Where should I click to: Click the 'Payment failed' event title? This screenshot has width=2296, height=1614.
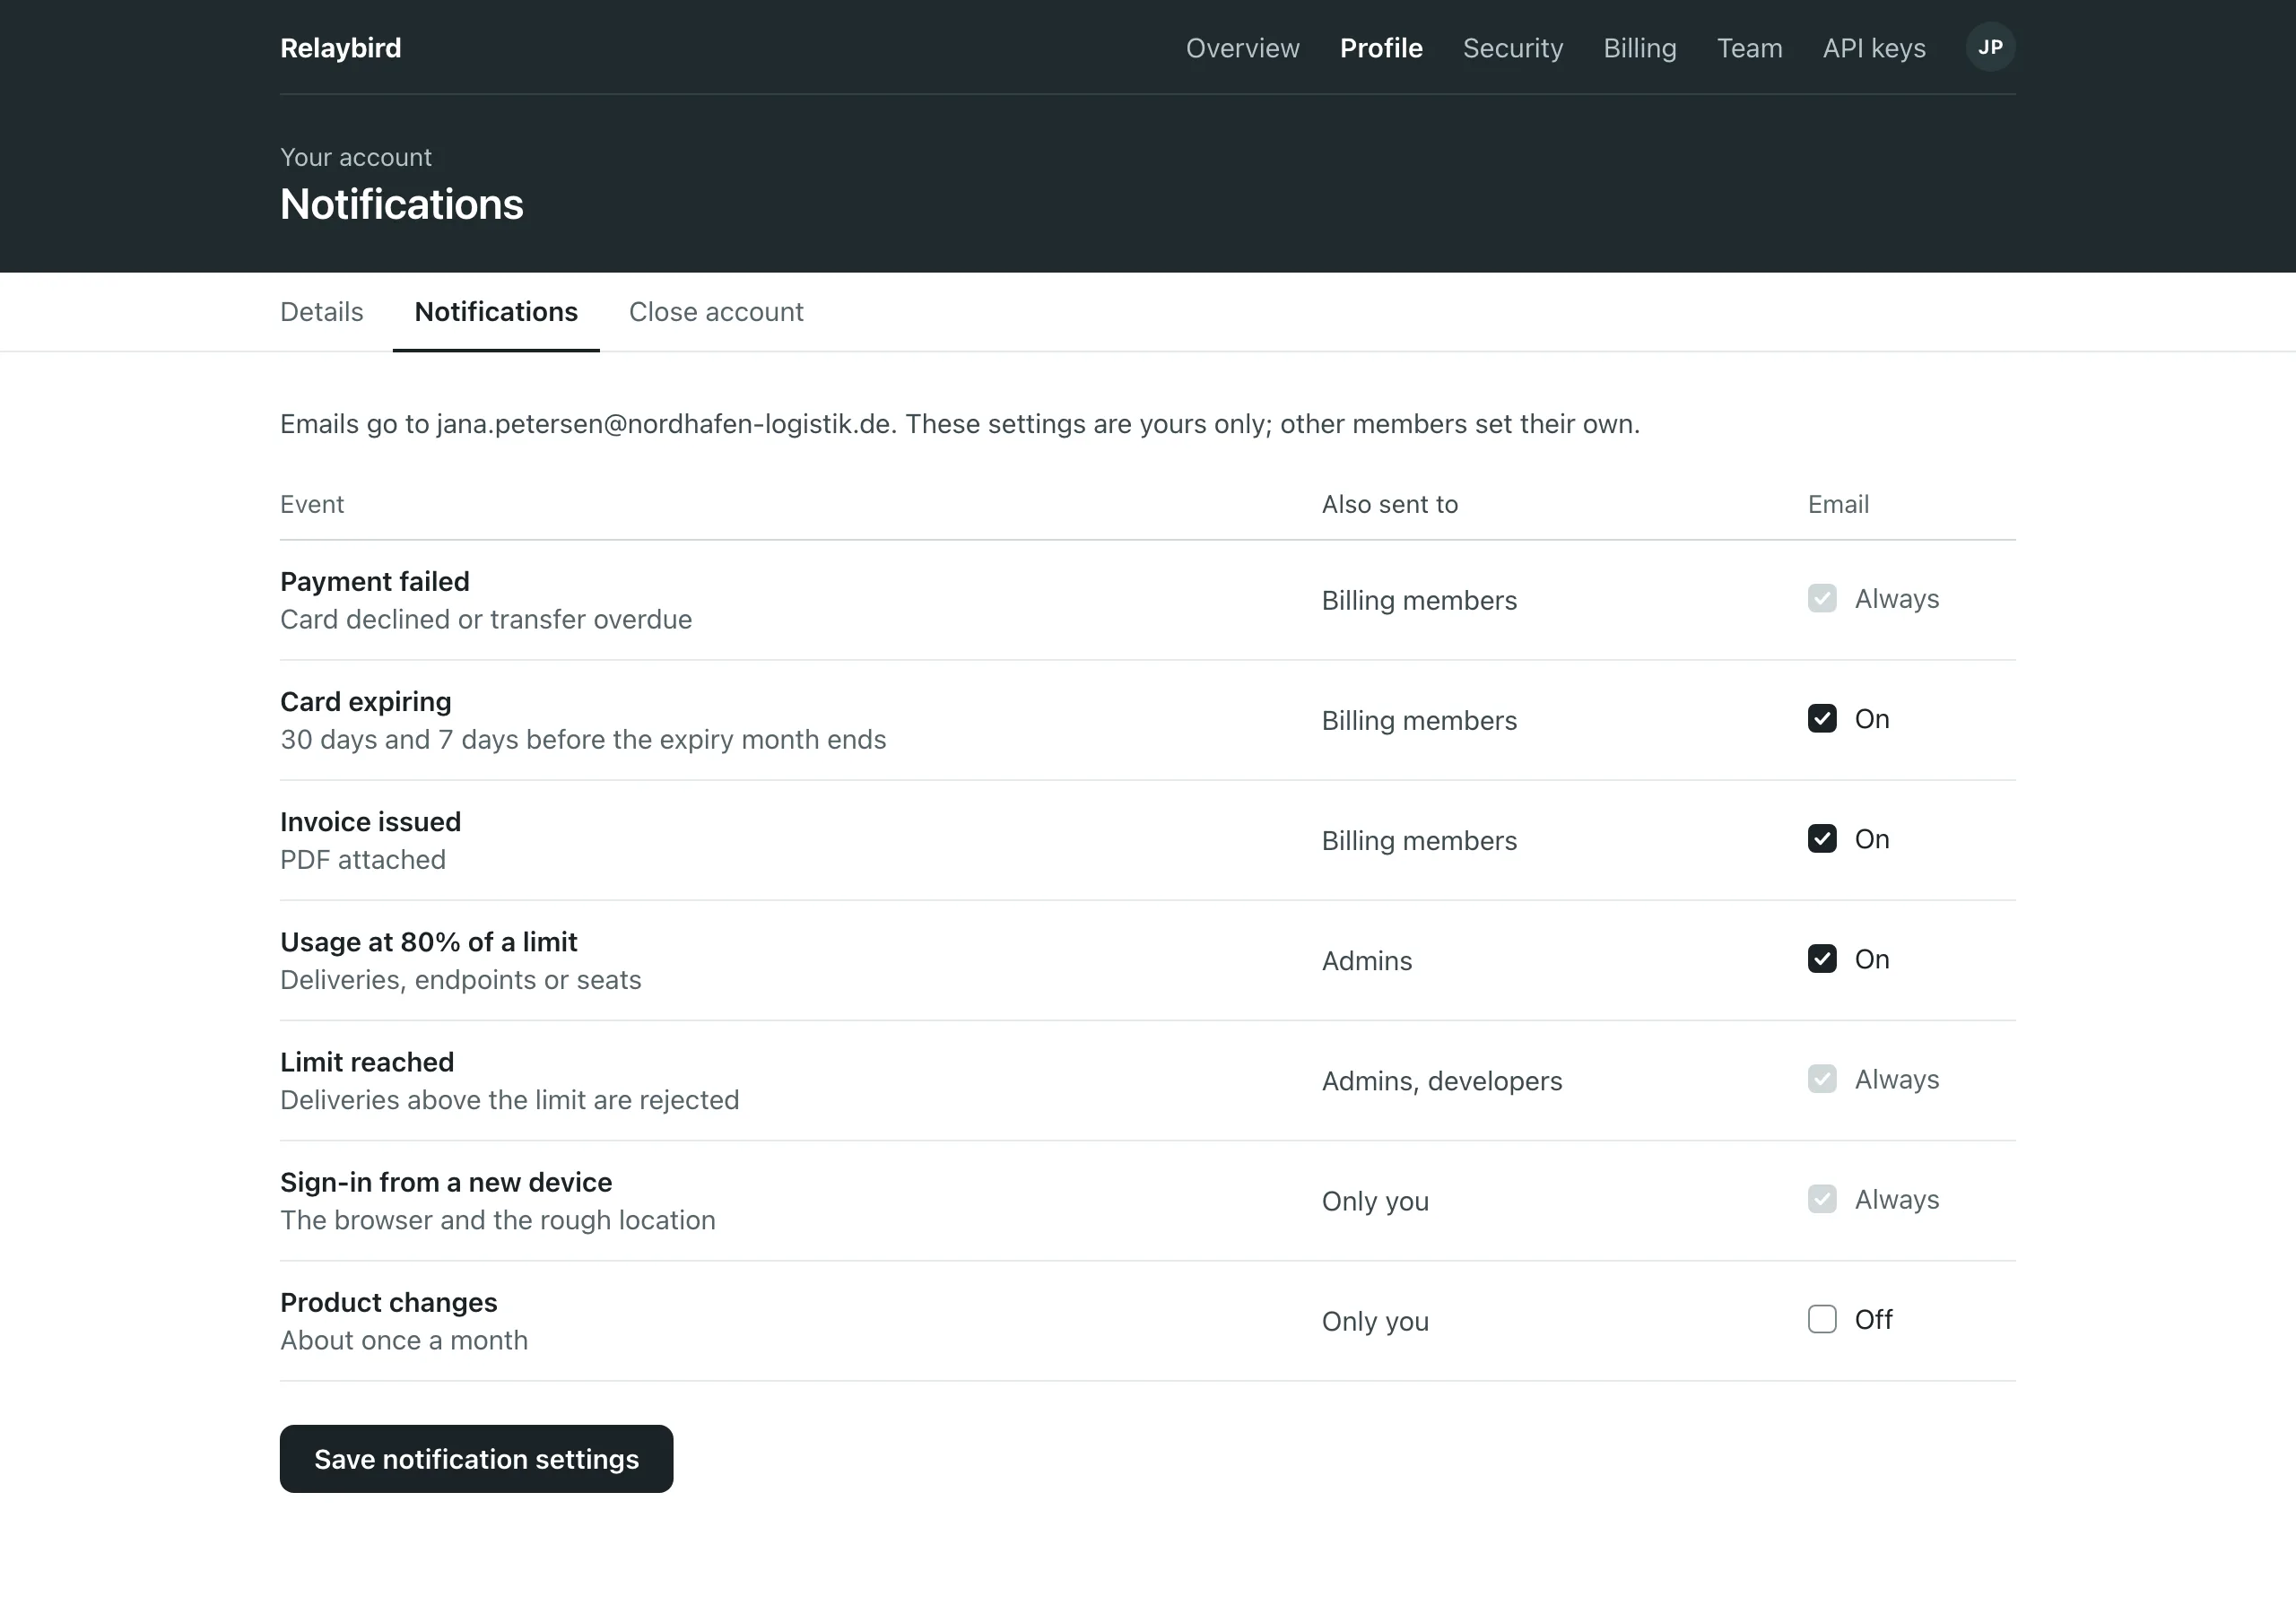(x=375, y=582)
